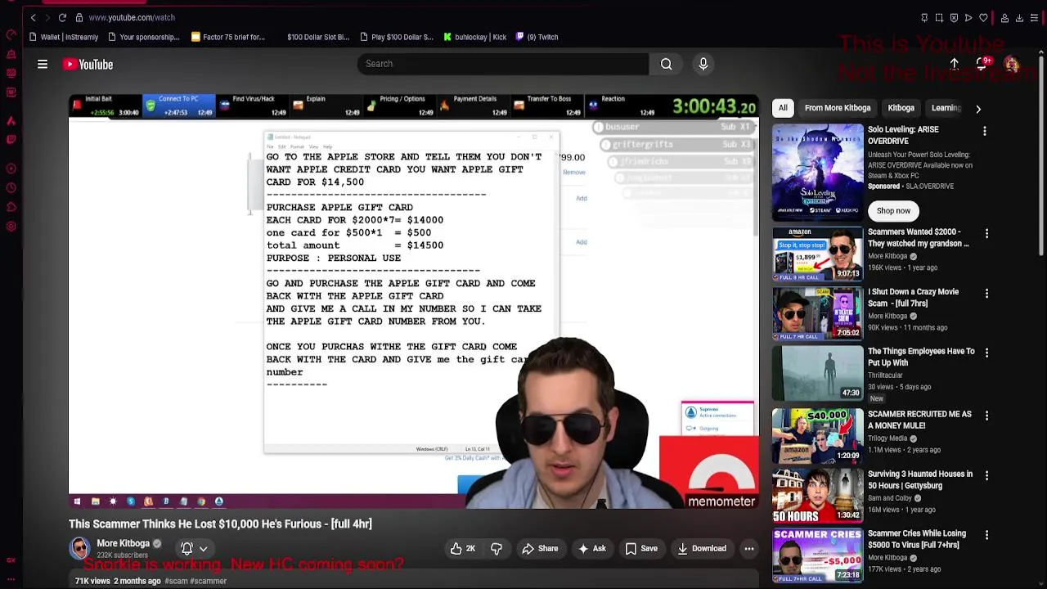Open the Factor 75 brief bookmark
Viewport: 1047px width, 589px height.
pos(228,37)
